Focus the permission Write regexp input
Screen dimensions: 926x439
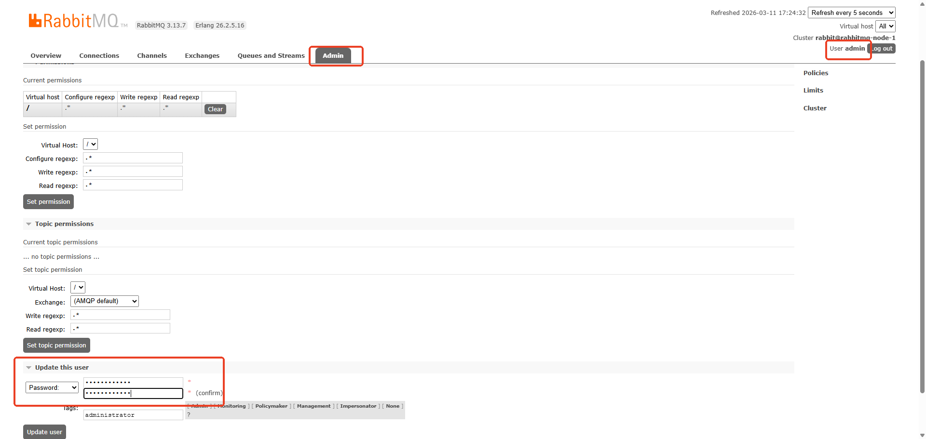point(133,172)
